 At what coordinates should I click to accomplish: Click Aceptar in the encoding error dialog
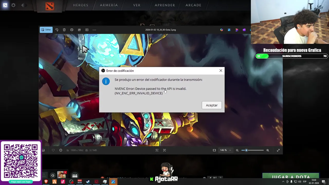click(x=212, y=105)
